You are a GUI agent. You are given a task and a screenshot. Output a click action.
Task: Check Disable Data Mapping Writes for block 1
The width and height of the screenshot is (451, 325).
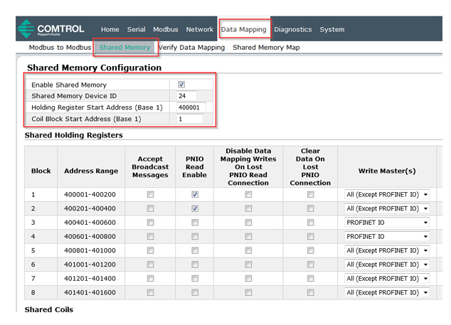pos(248,194)
